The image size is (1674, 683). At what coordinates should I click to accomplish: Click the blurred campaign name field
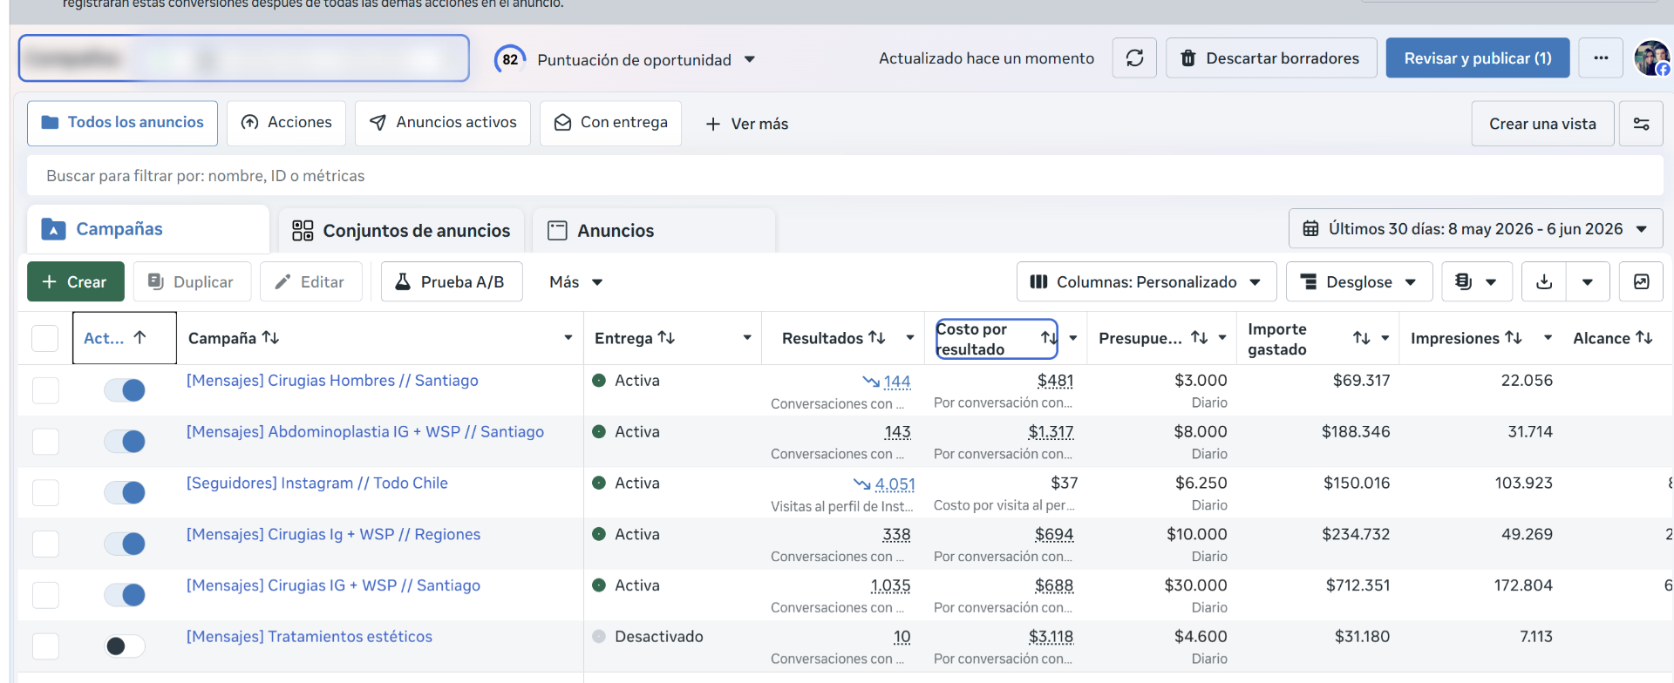point(244,58)
